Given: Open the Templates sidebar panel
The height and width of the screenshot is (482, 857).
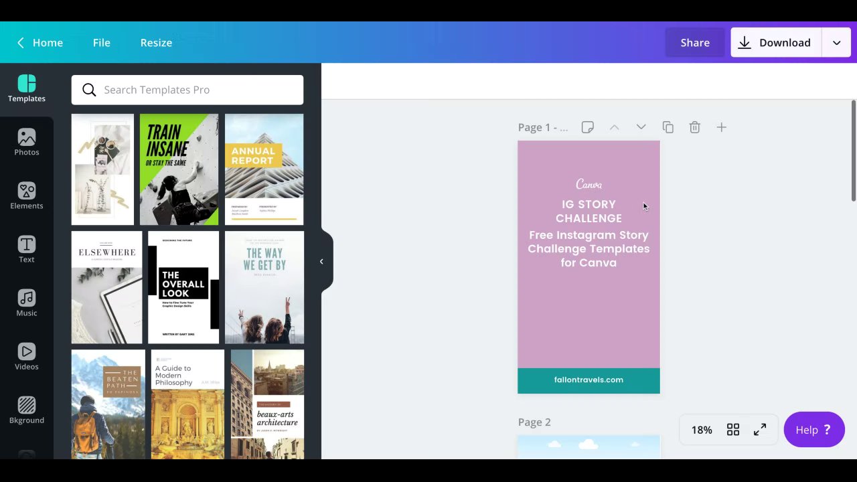Looking at the screenshot, I should click(x=27, y=90).
